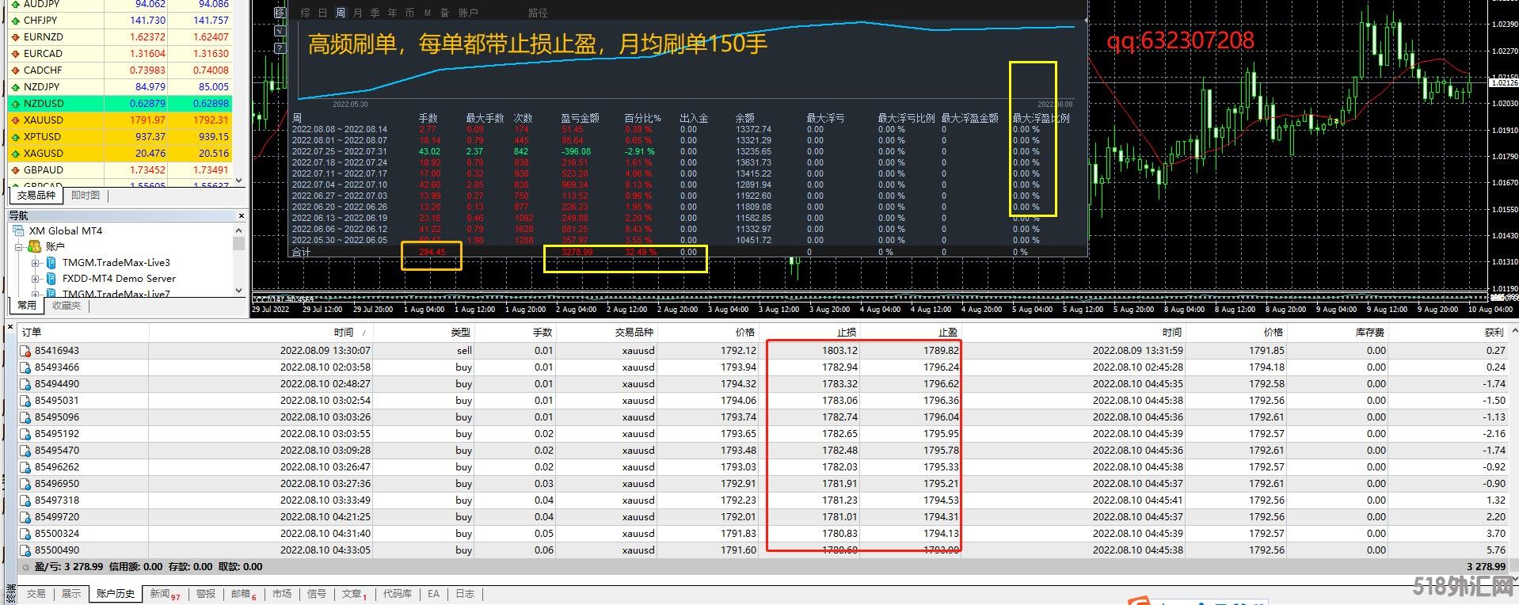
Task: Click the 账户 accounts folder icon
Action: tap(36, 247)
